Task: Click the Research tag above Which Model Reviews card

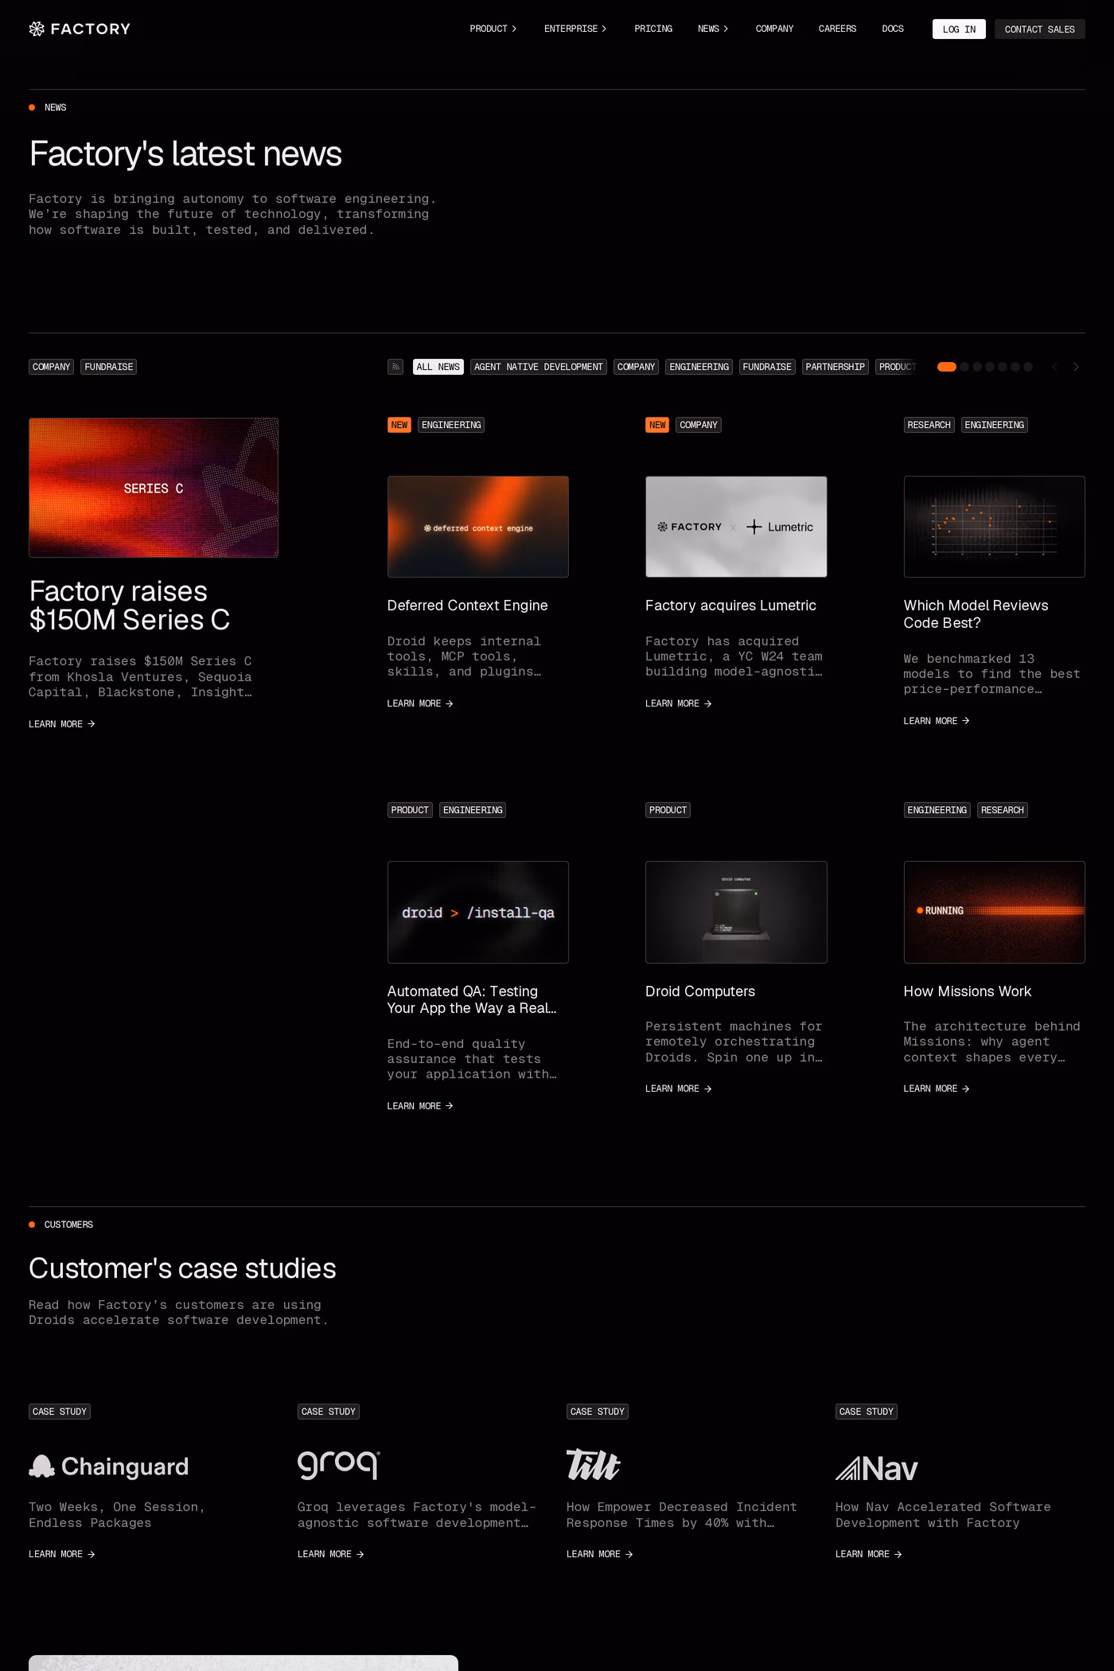Action: point(929,425)
